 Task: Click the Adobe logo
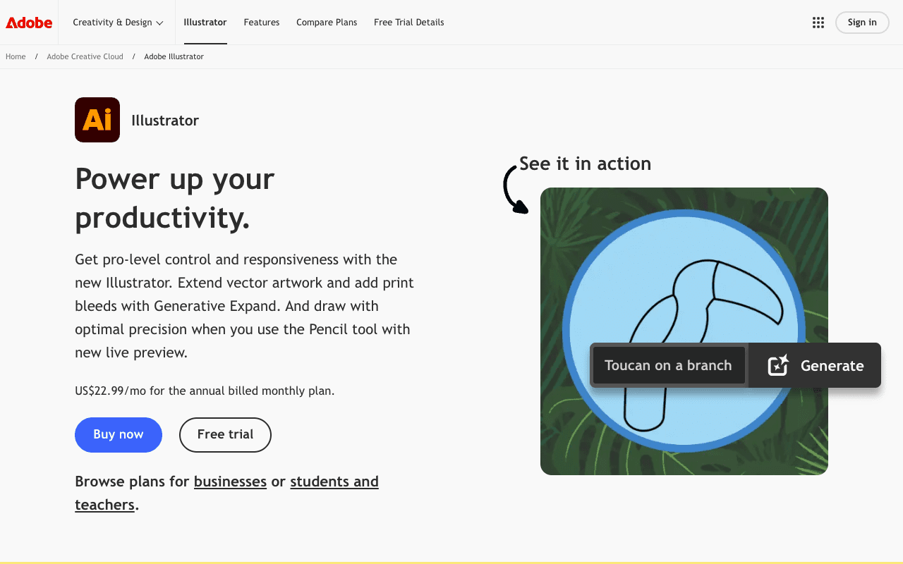(x=29, y=23)
